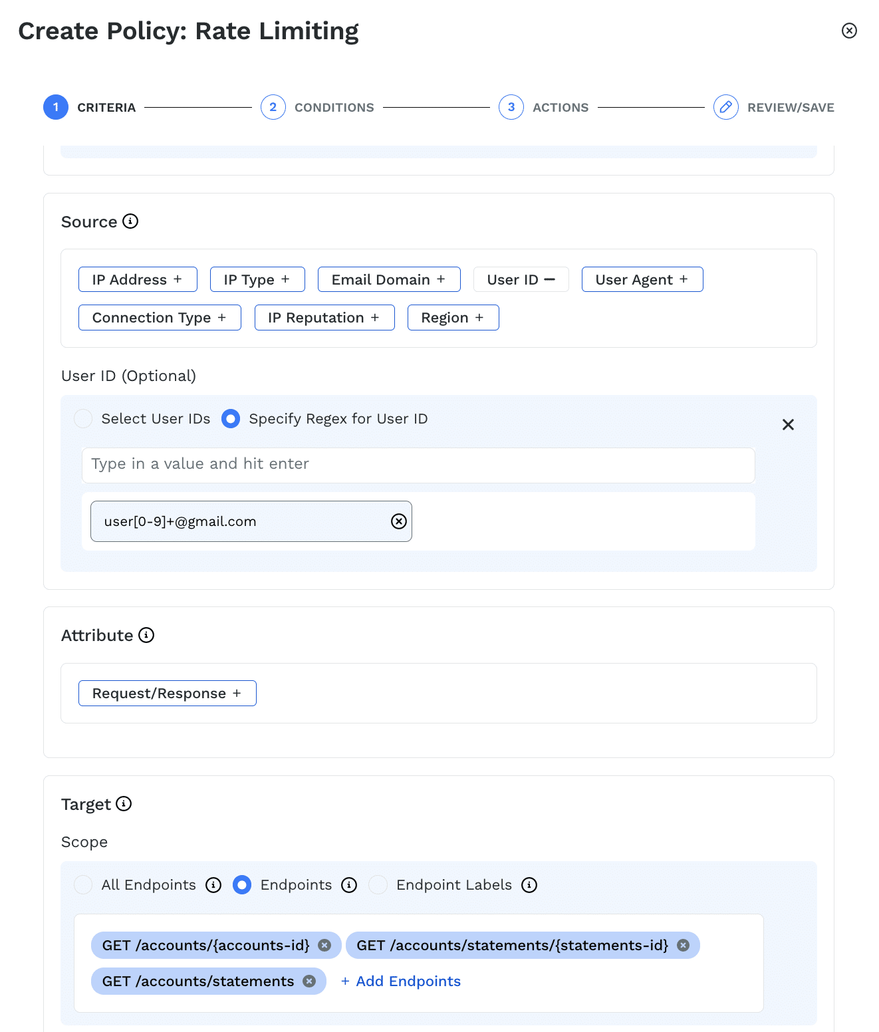Click the Target section info icon
The height and width of the screenshot is (1032, 879).
(x=124, y=804)
